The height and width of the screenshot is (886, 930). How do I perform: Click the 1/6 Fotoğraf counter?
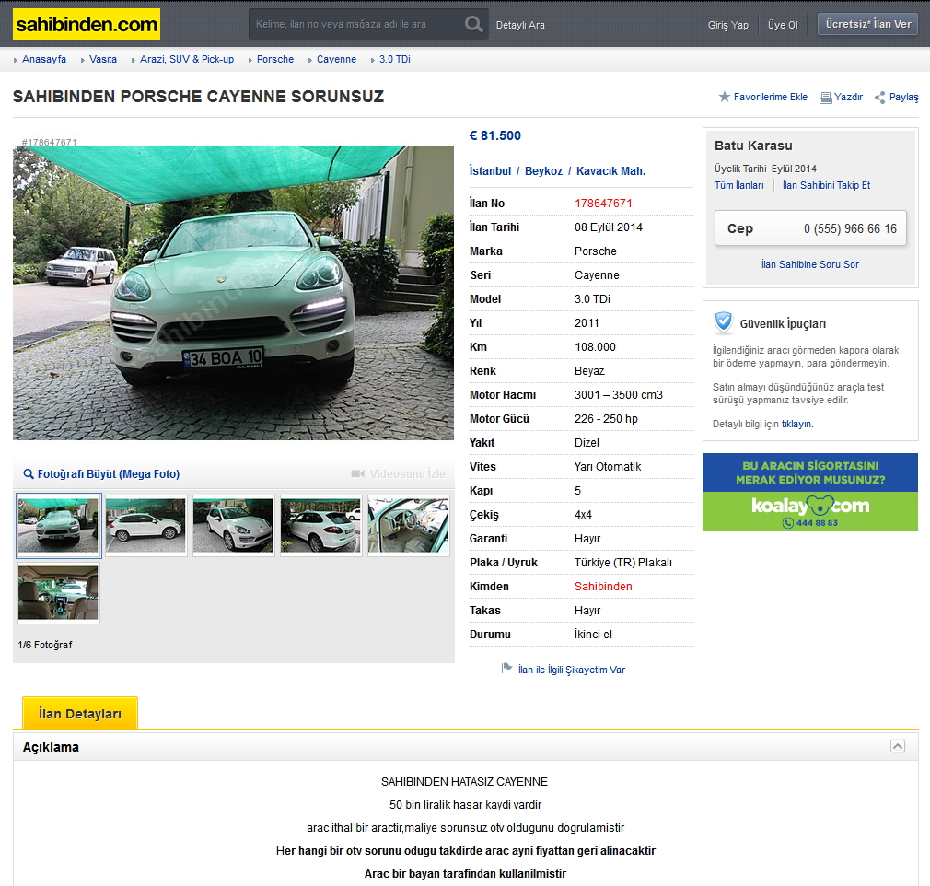[45, 645]
